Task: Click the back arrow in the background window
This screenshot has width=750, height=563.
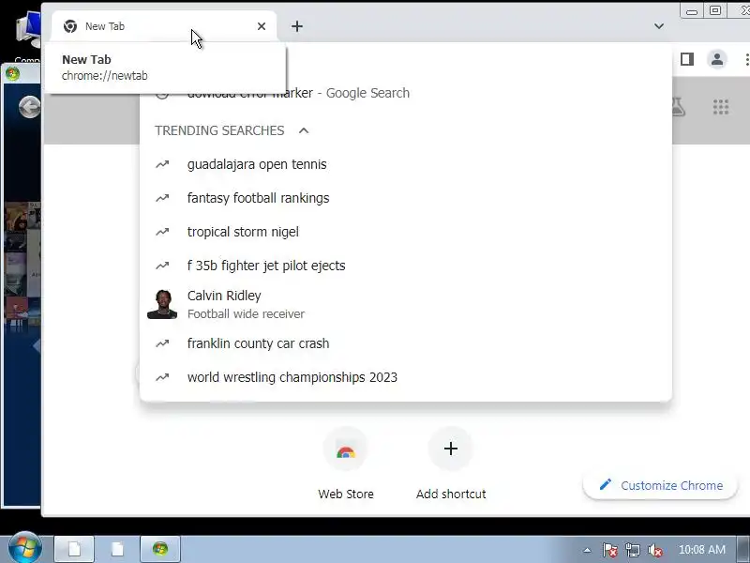Action: [29, 107]
